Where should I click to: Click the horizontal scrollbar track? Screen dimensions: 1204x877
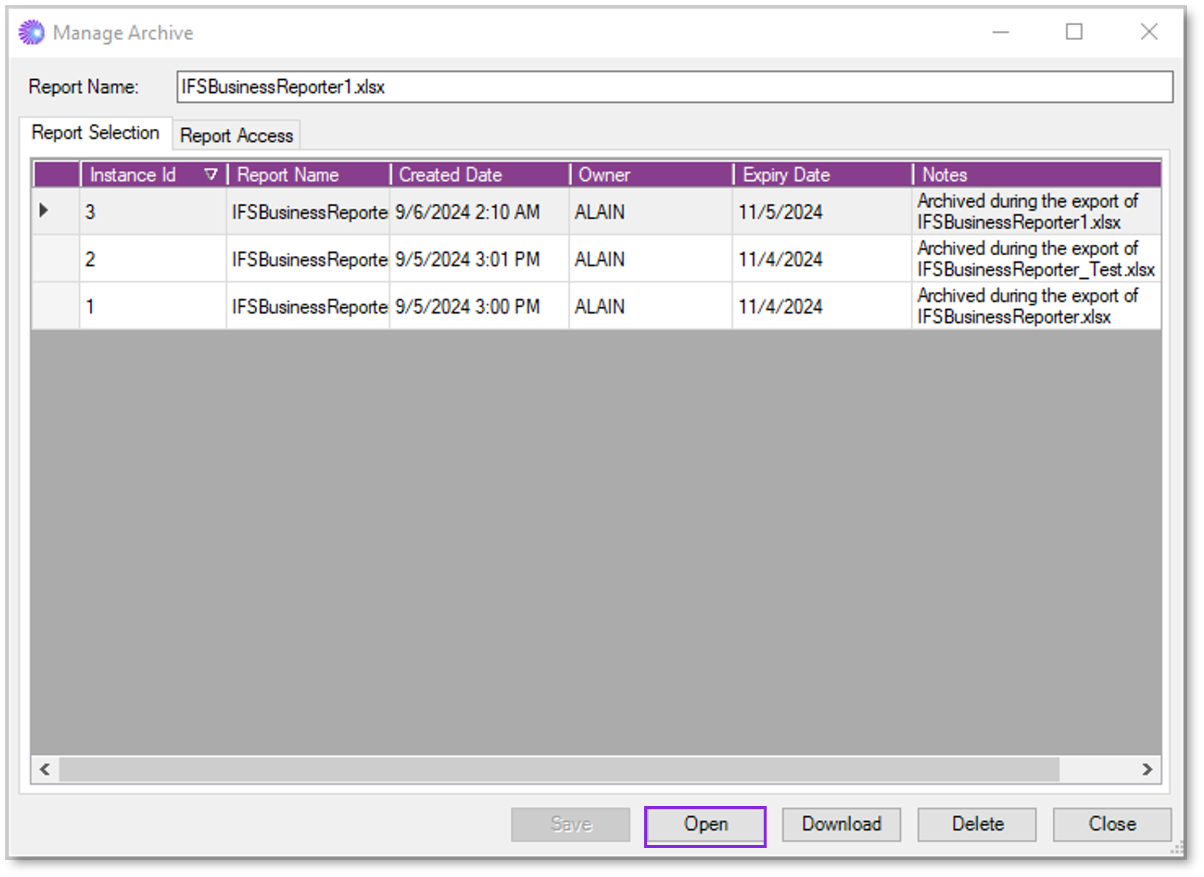pyautogui.click(x=591, y=769)
